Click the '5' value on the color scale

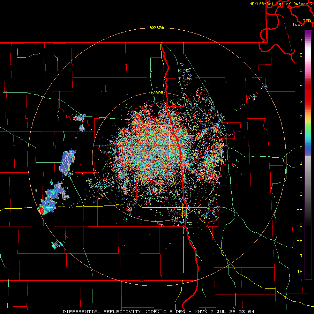click(301, 70)
